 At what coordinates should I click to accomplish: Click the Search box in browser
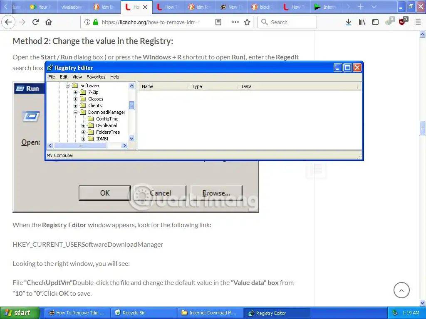[x=287, y=22]
